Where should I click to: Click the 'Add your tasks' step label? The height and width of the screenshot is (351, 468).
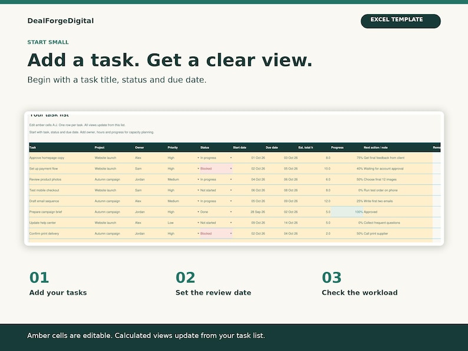point(58,293)
